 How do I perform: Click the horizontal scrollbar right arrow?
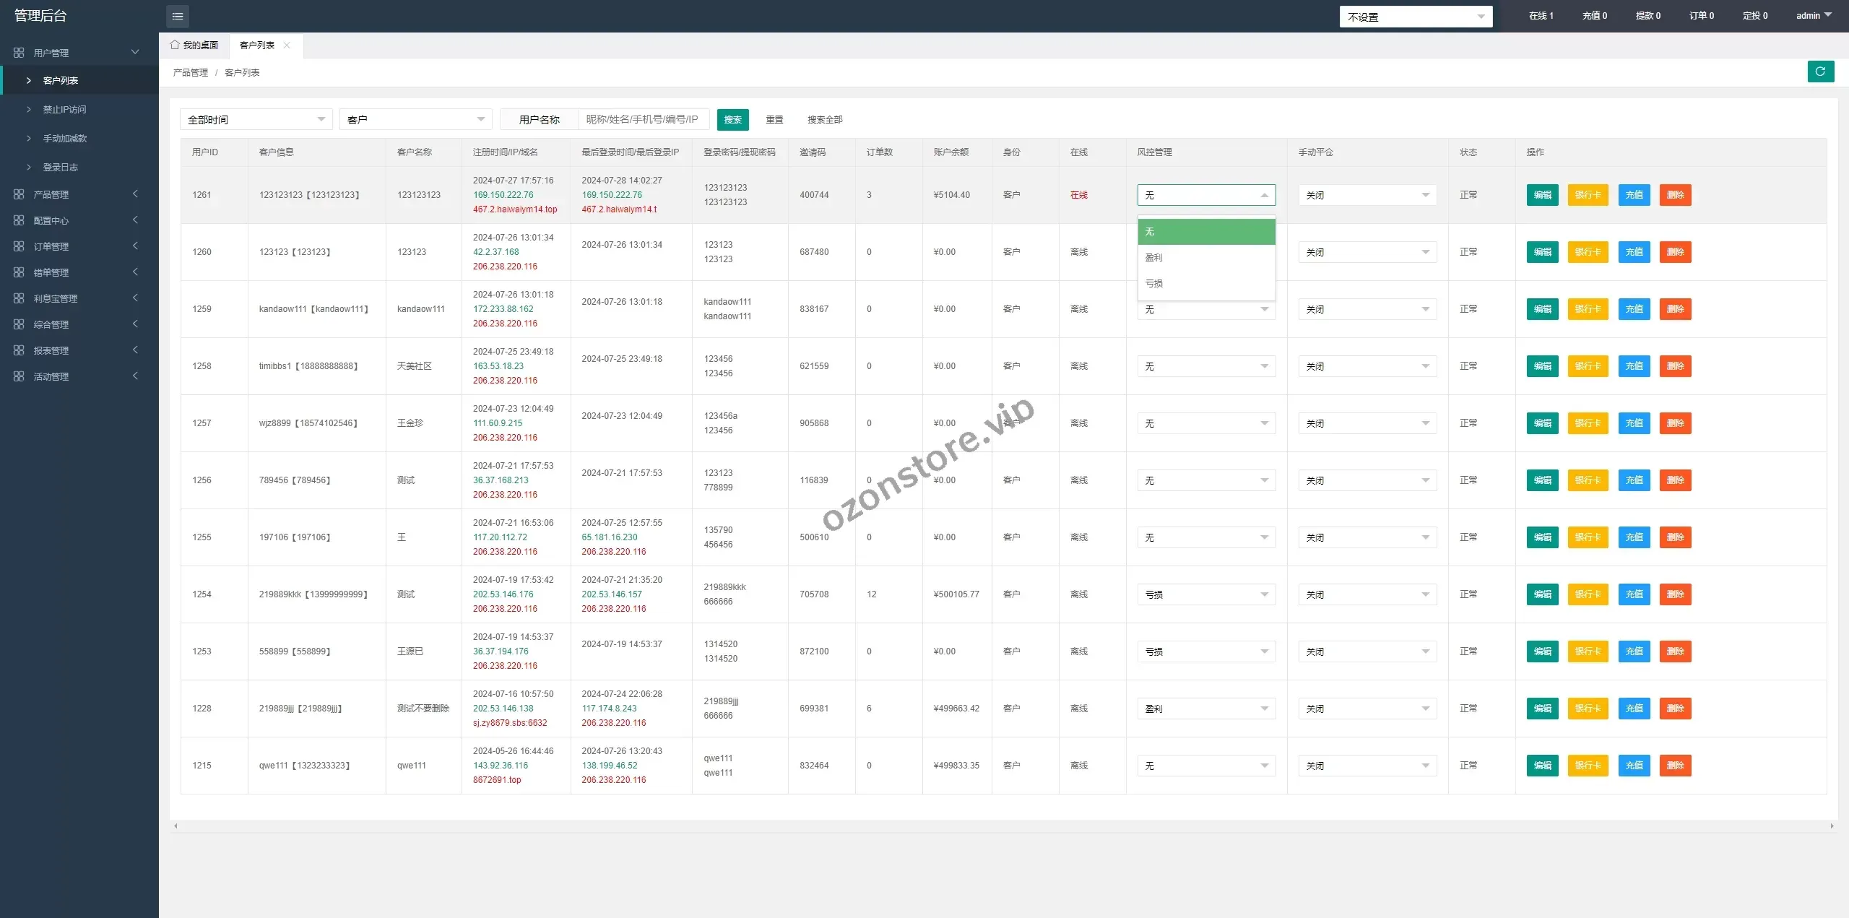1832,826
